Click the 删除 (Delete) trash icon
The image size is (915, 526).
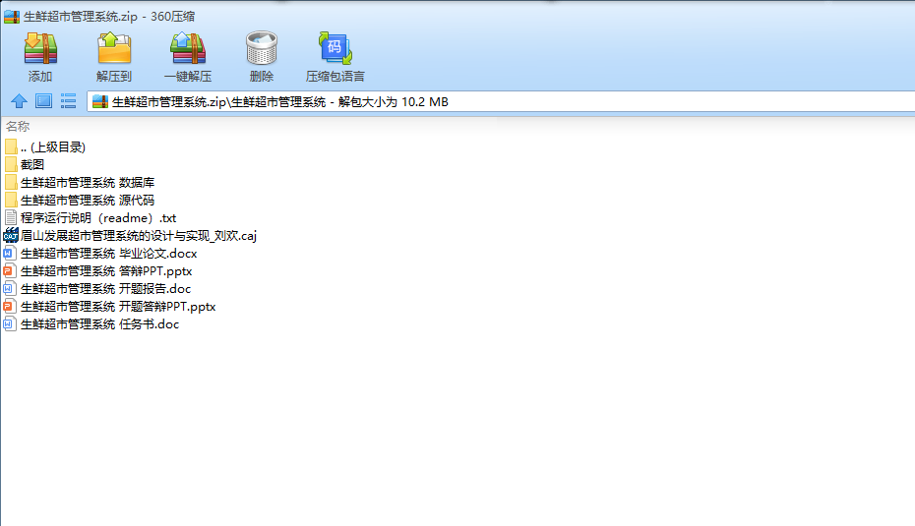click(x=262, y=48)
